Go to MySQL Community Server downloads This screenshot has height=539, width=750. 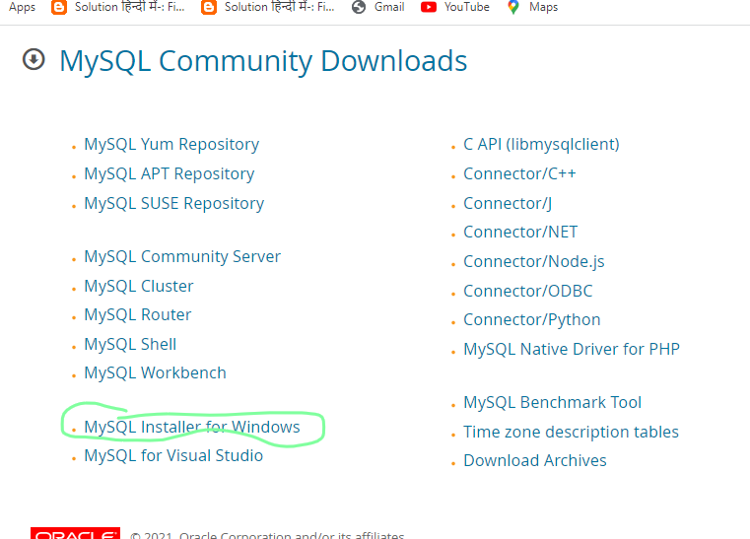[x=182, y=256]
